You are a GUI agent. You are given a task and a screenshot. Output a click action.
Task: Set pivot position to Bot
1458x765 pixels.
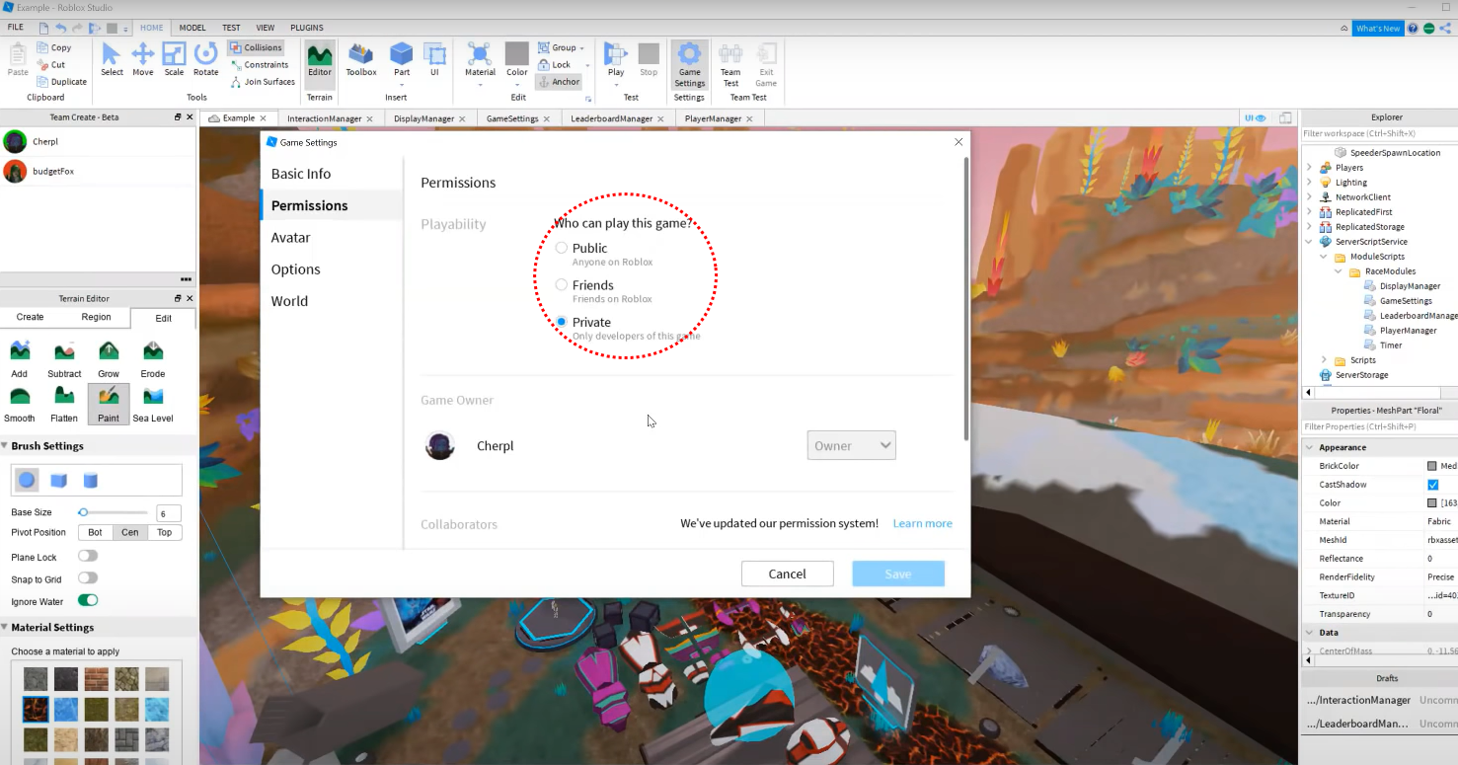coord(95,532)
